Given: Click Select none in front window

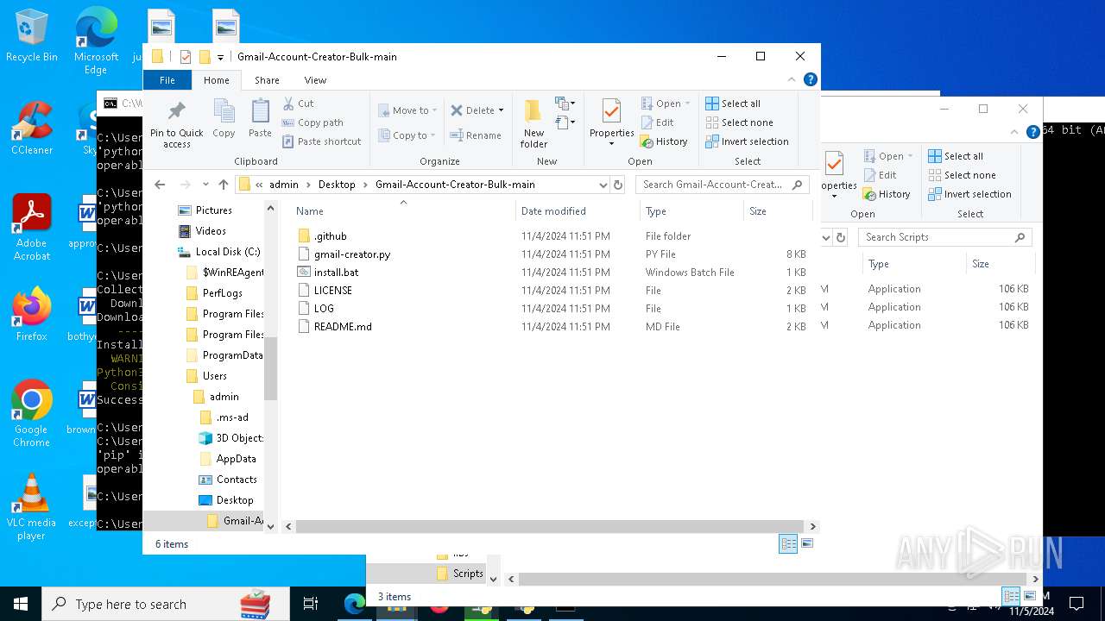Looking at the screenshot, I should [x=739, y=122].
